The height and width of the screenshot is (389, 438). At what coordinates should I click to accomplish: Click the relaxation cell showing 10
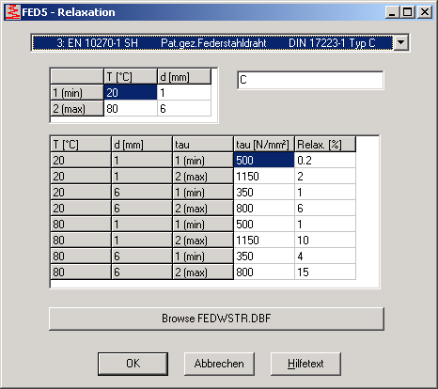tap(325, 240)
